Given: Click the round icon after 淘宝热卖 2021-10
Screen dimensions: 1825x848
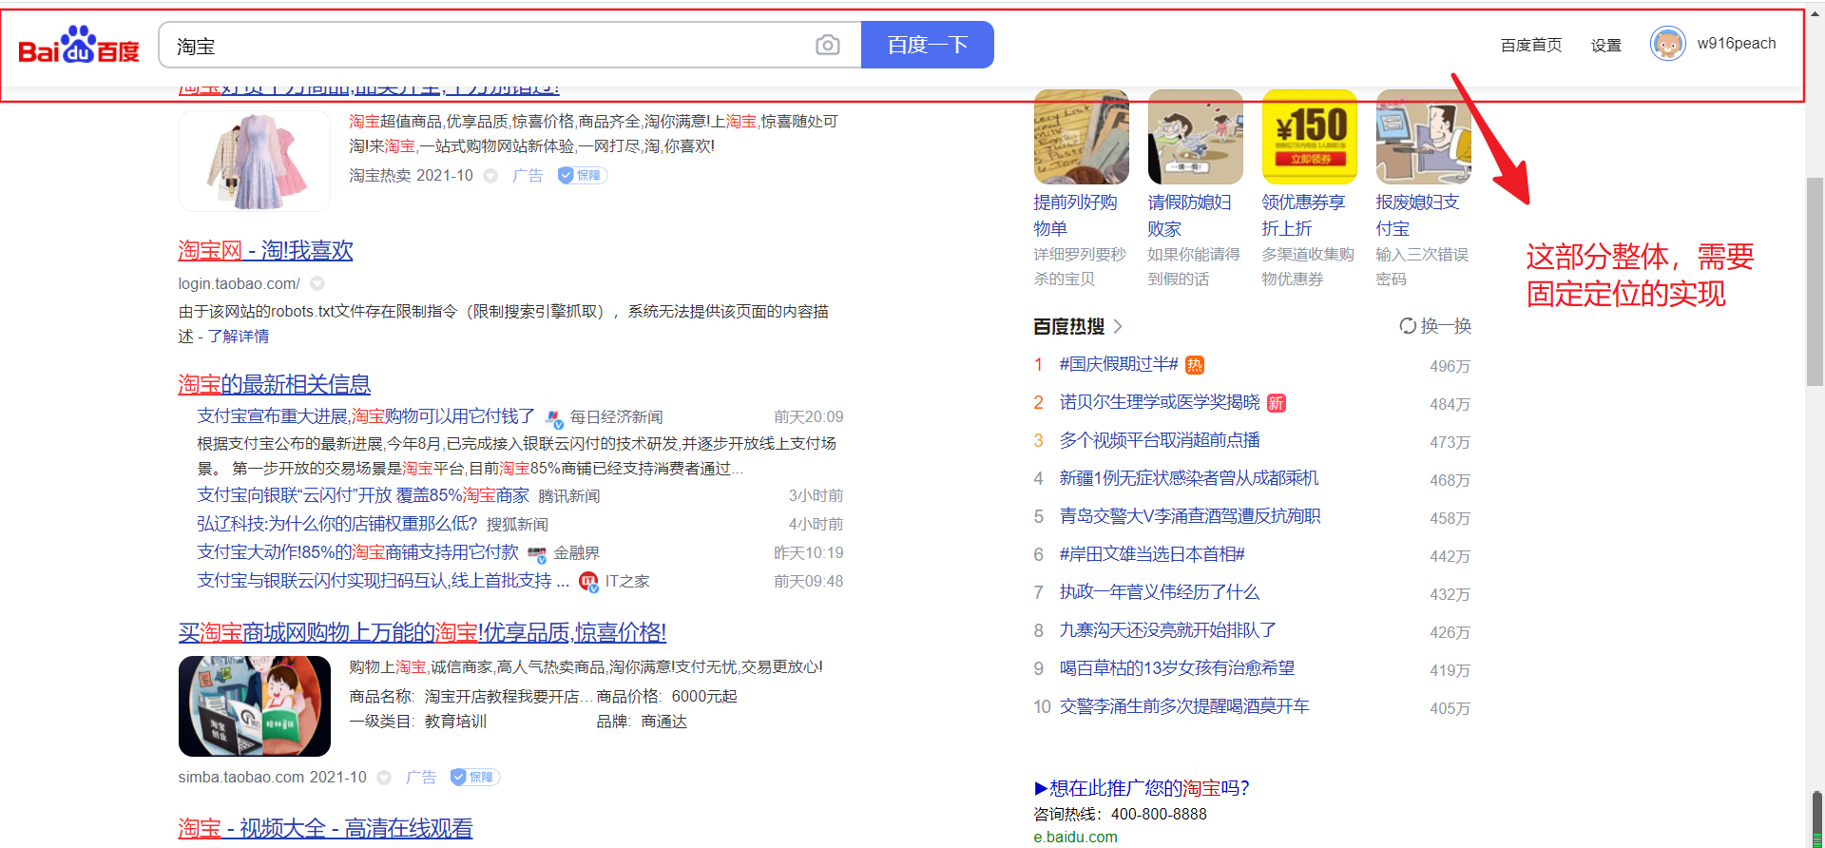Looking at the screenshot, I should coord(490,176).
